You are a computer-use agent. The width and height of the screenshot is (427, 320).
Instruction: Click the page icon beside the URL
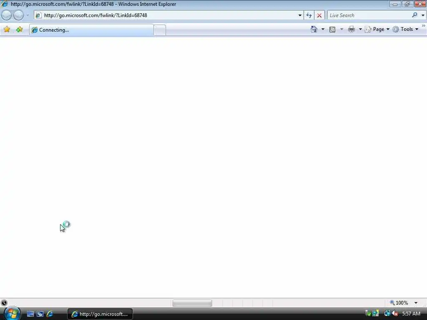pyautogui.click(x=38, y=15)
